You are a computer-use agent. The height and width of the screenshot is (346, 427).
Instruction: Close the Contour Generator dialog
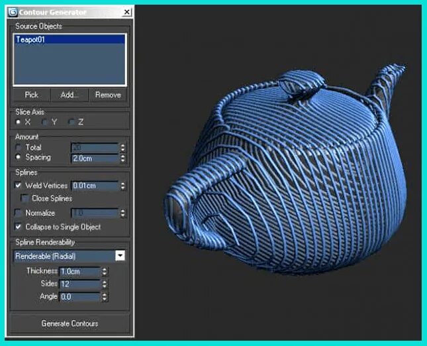click(x=126, y=13)
